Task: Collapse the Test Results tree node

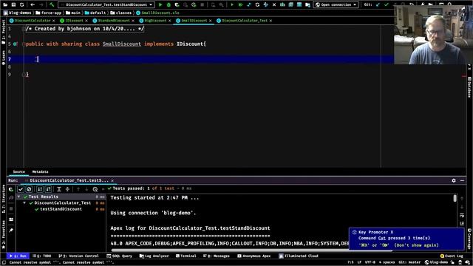Action: 19,197
